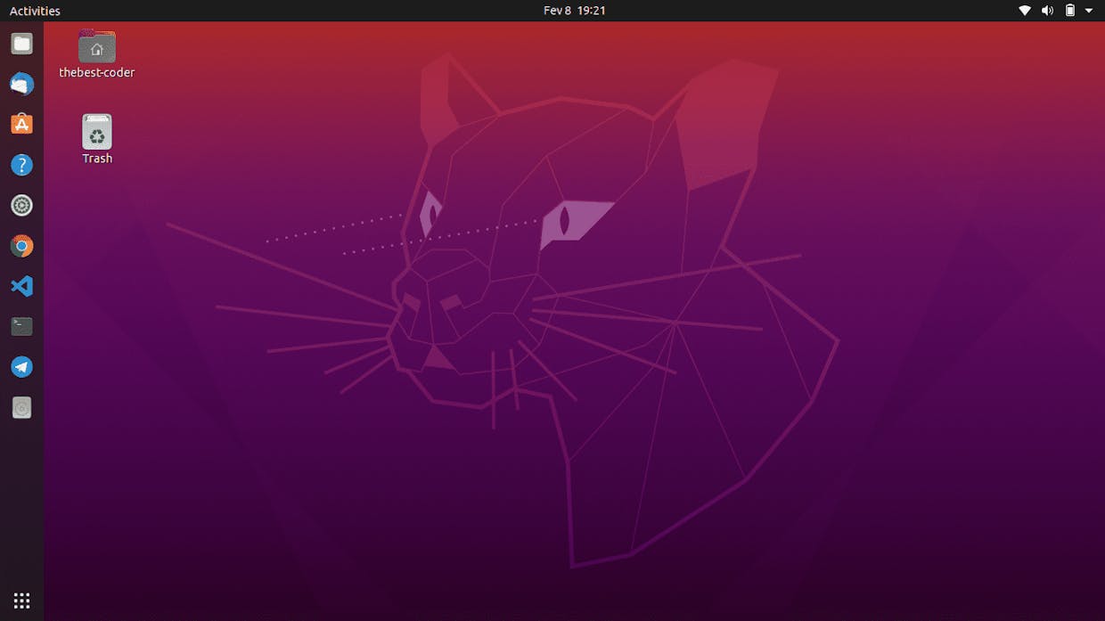Select the thebest-coder home folder icon
The height and width of the screenshot is (621, 1105).
point(97,46)
